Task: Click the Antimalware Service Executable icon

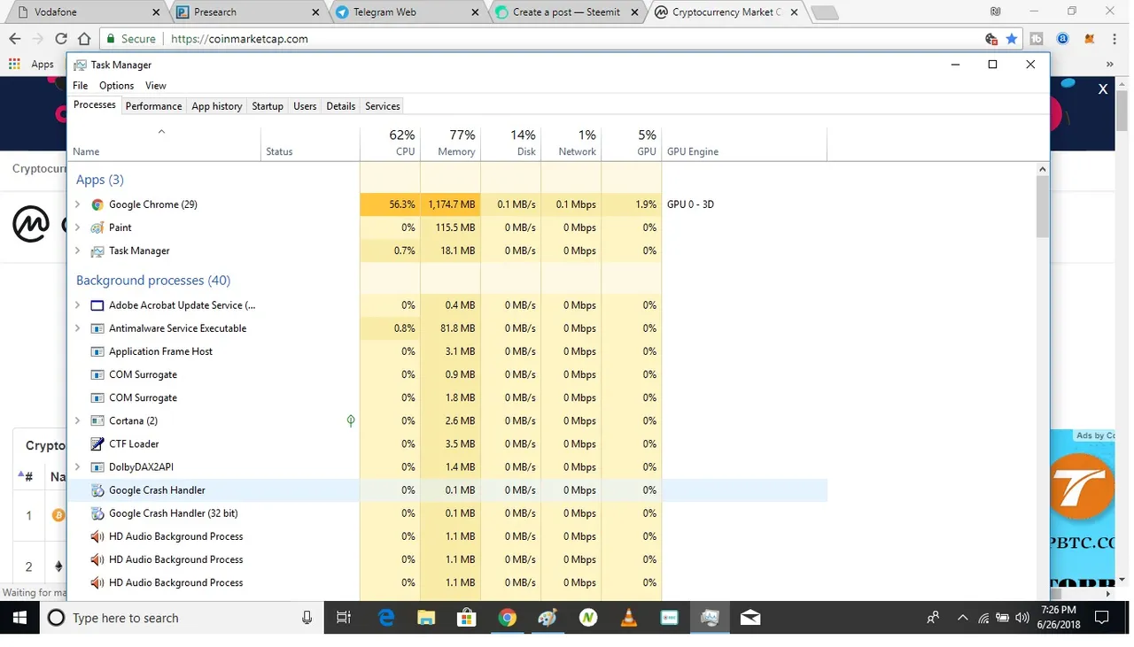Action: tap(97, 328)
